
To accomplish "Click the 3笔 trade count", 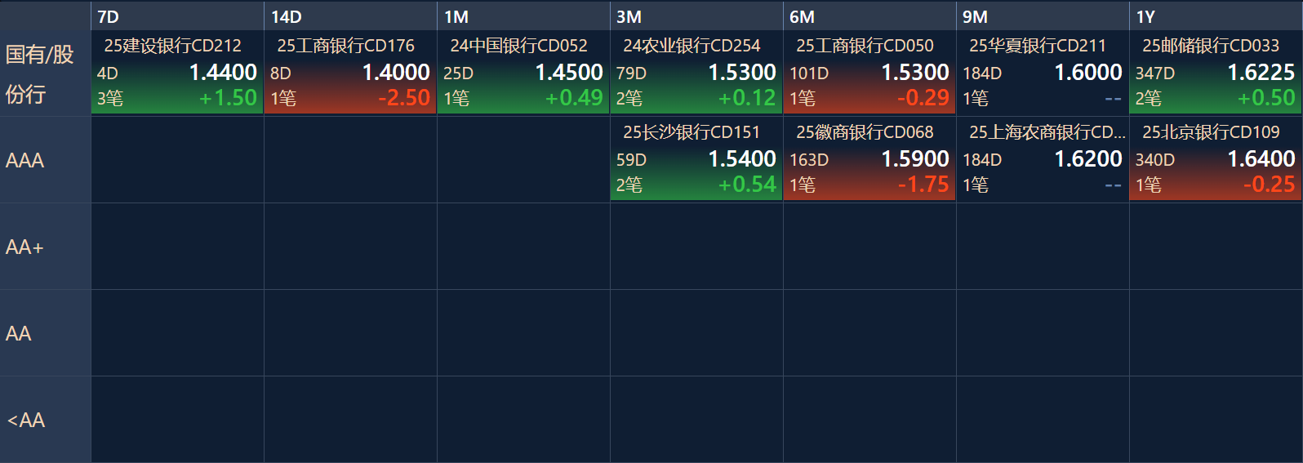I will [x=110, y=99].
